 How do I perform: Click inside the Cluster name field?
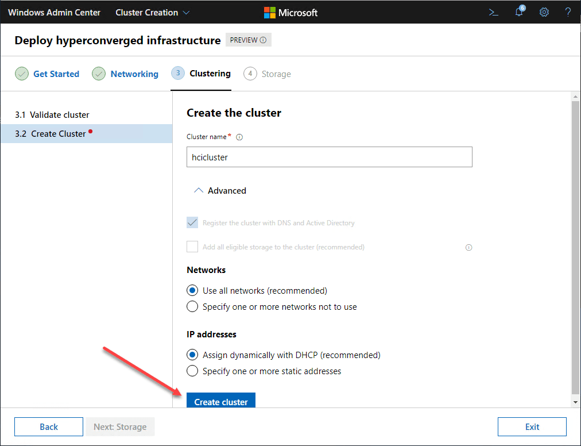[329, 157]
